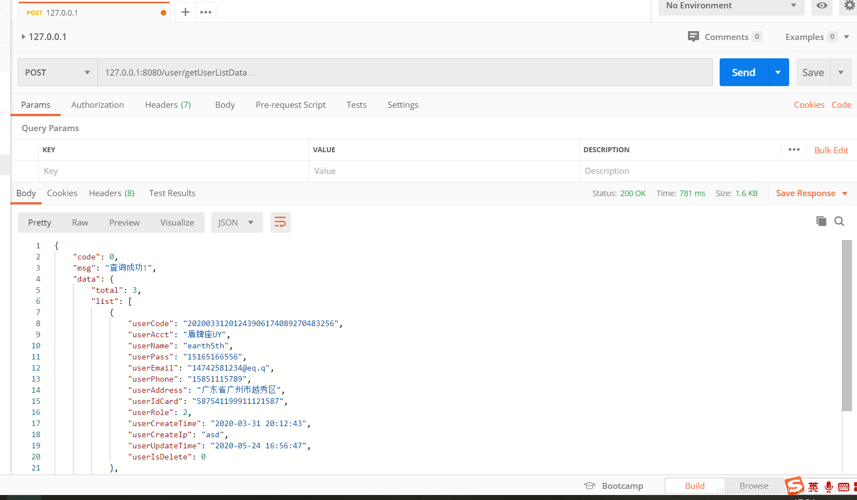Open the response Headers (8) tab
857x500 pixels.
(x=112, y=193)
